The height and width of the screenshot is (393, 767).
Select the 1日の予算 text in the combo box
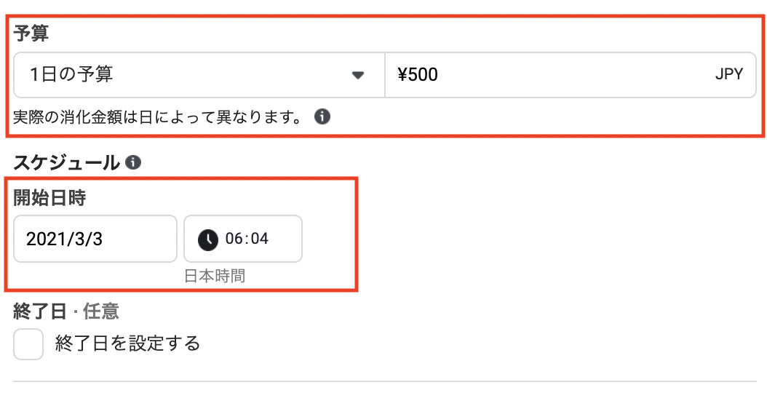point(71,74)
